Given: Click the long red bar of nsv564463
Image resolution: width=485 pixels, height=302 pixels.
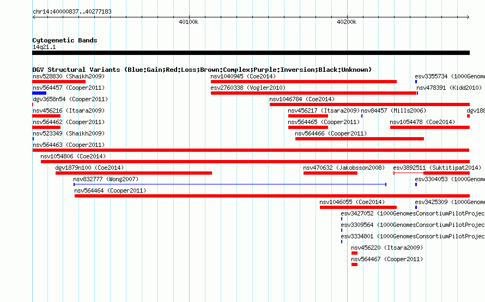Looking at the screenshot, I should [x=251, y=150].
